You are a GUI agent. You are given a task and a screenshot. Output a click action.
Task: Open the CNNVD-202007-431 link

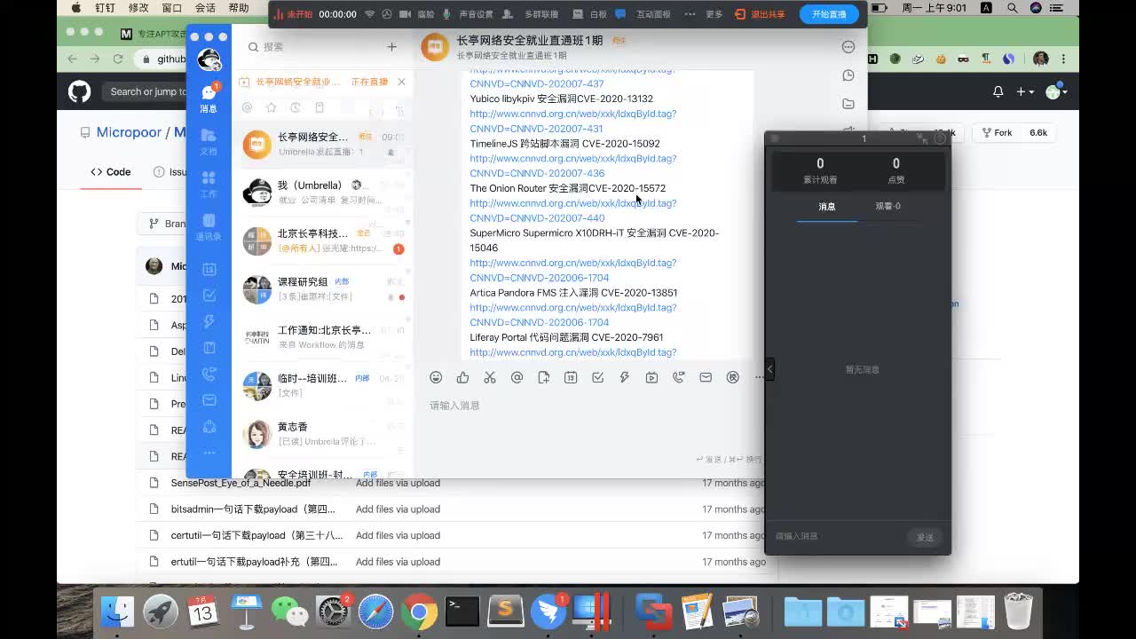click(536, 129)
